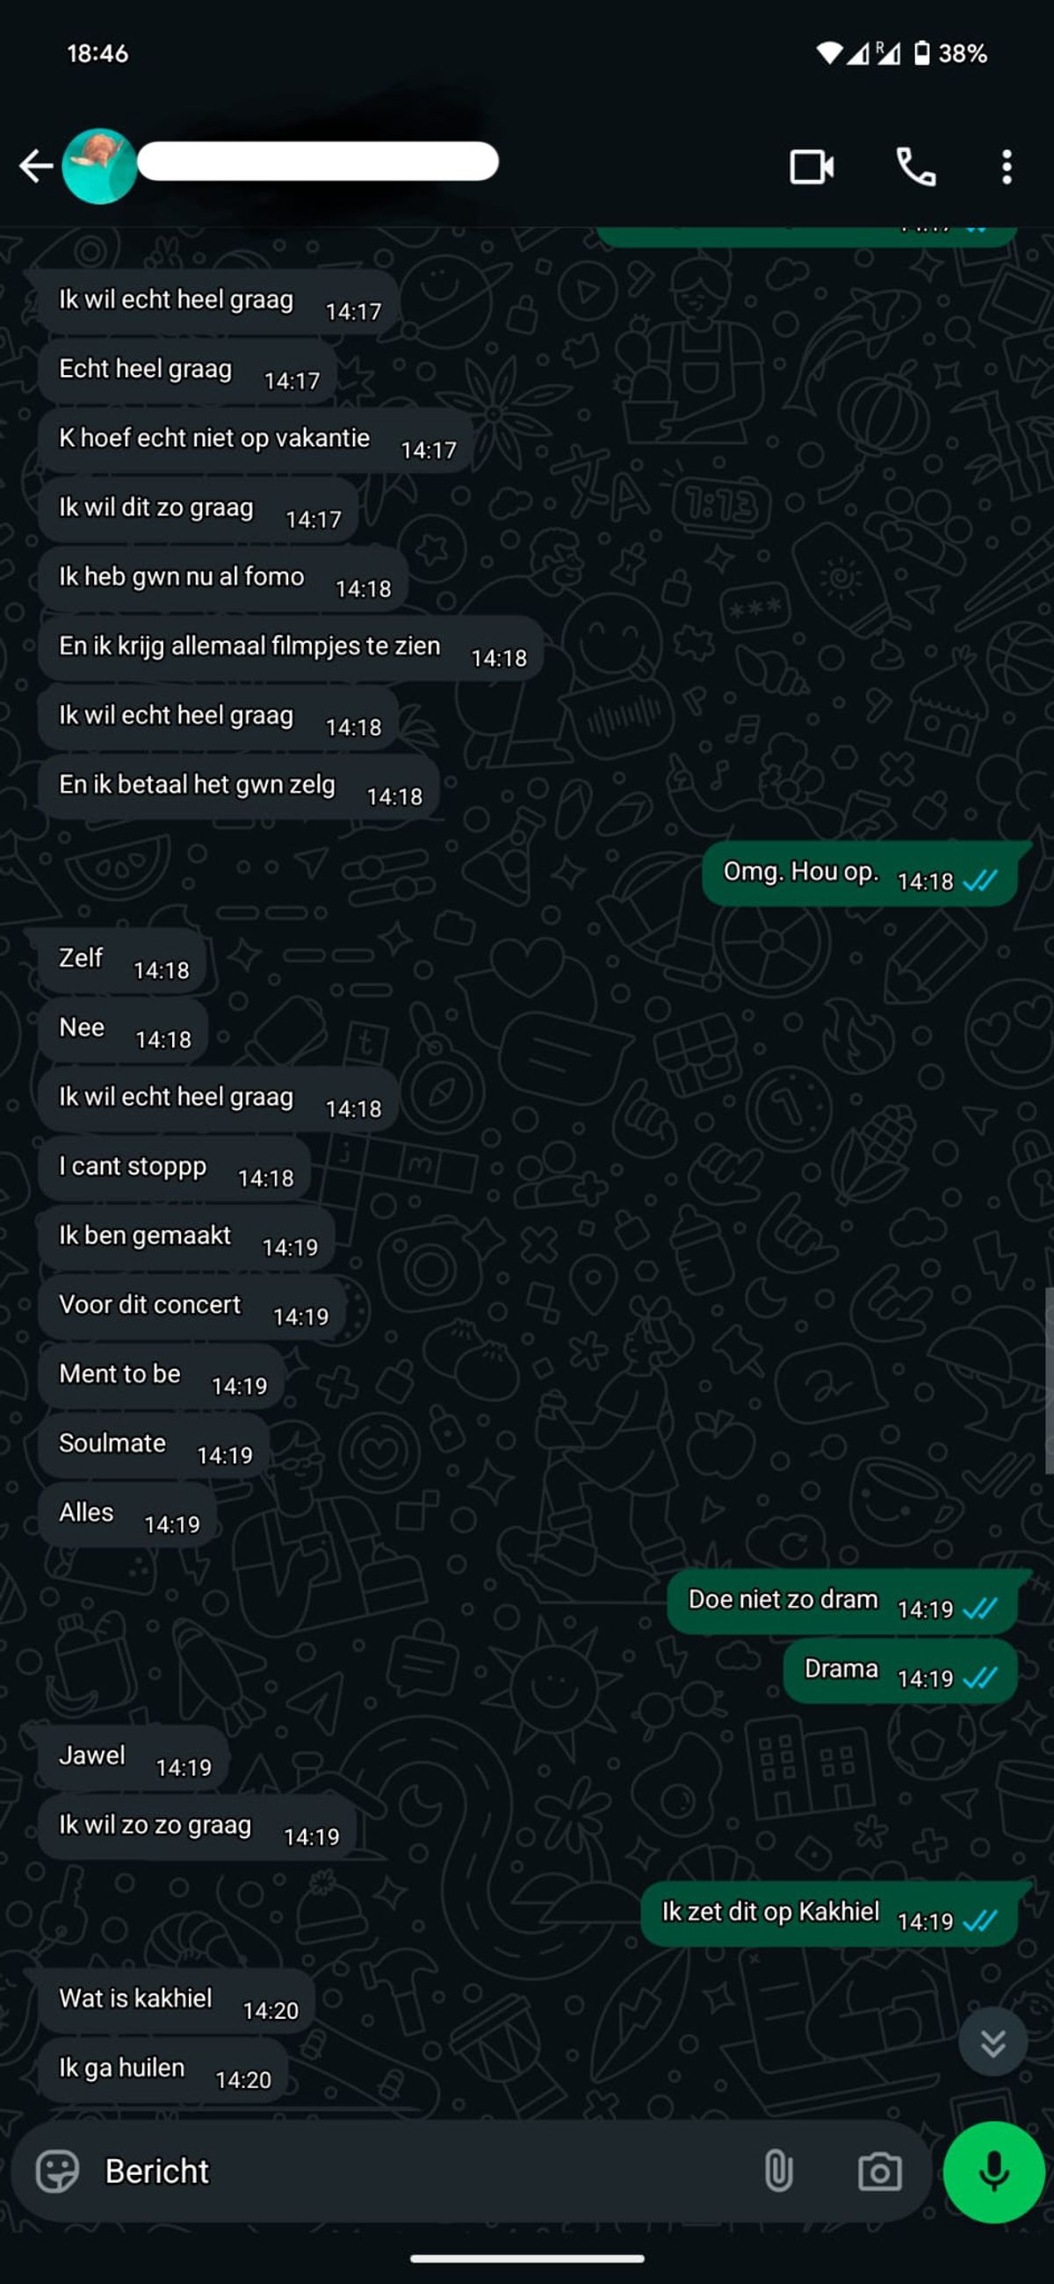This screenshot has width=1054, height=2284.
Task: Open the contact's profile picture
Action: (x=99, y=166)
